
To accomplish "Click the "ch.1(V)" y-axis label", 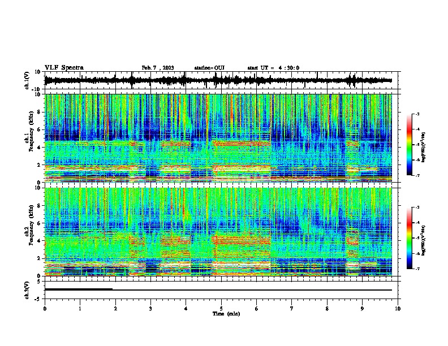I will coord(27,80).
